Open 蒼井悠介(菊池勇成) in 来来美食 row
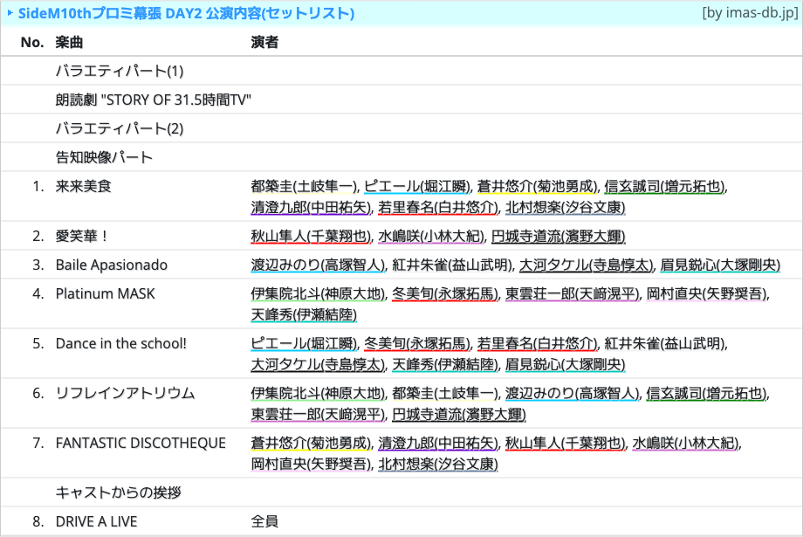The height and width of the screenshot is (537, 803). 538,187
